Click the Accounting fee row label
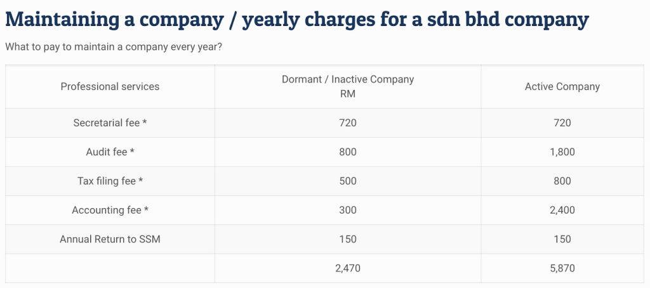 point(110,211)
